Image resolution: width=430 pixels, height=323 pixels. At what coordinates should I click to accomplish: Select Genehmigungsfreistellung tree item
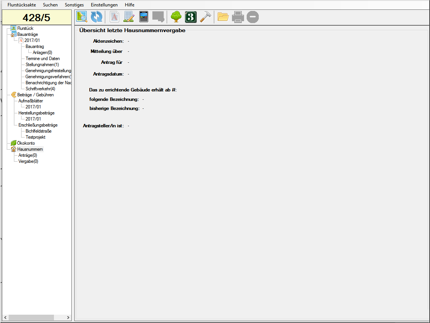point(48,71)
